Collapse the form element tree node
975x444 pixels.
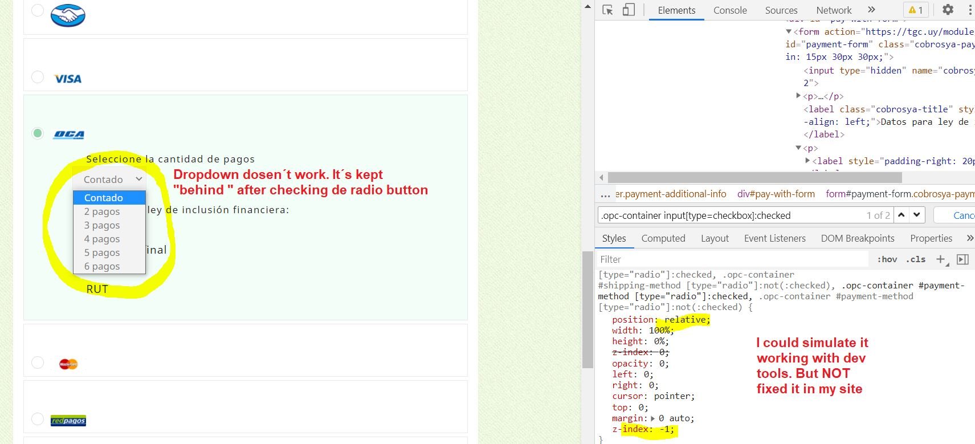[789, 32]
